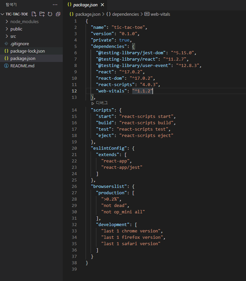Click the "name" key on line 2
This screenshot has width=246, height=281.
[x=99, y=27]
